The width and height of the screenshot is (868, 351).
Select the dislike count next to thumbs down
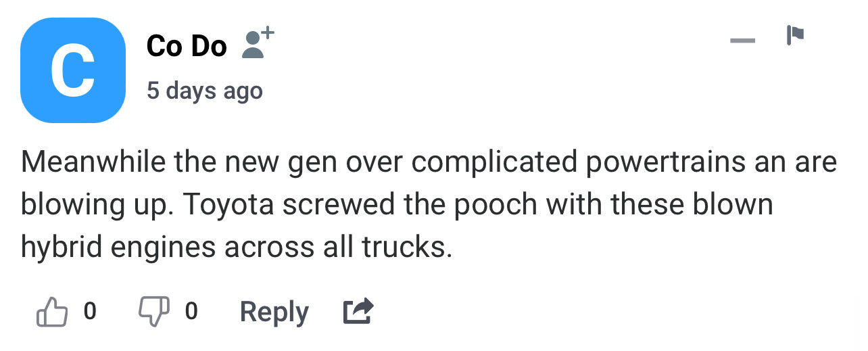coord(191,311)
